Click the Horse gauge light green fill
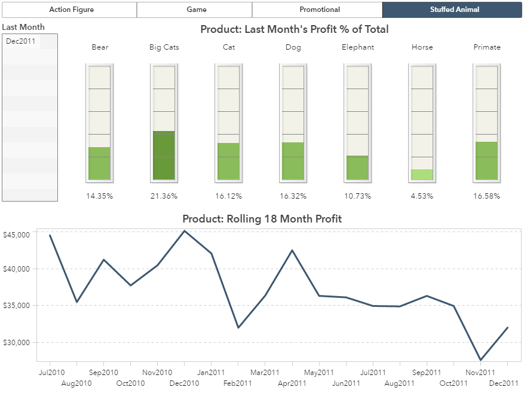Viewport: 524px width, 393px height. [422, 175]
